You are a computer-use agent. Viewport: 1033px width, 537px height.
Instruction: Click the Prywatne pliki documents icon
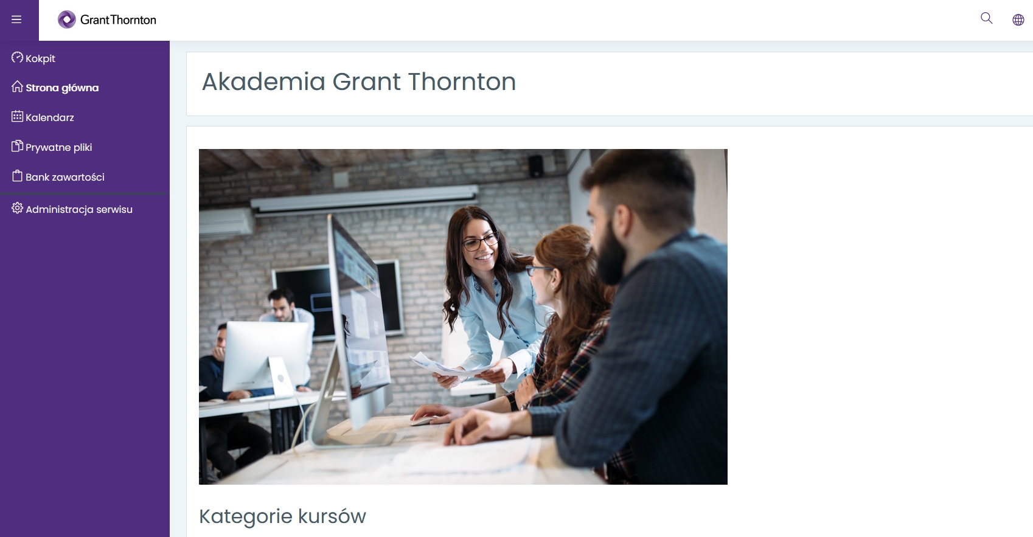(x=17, y=146)
